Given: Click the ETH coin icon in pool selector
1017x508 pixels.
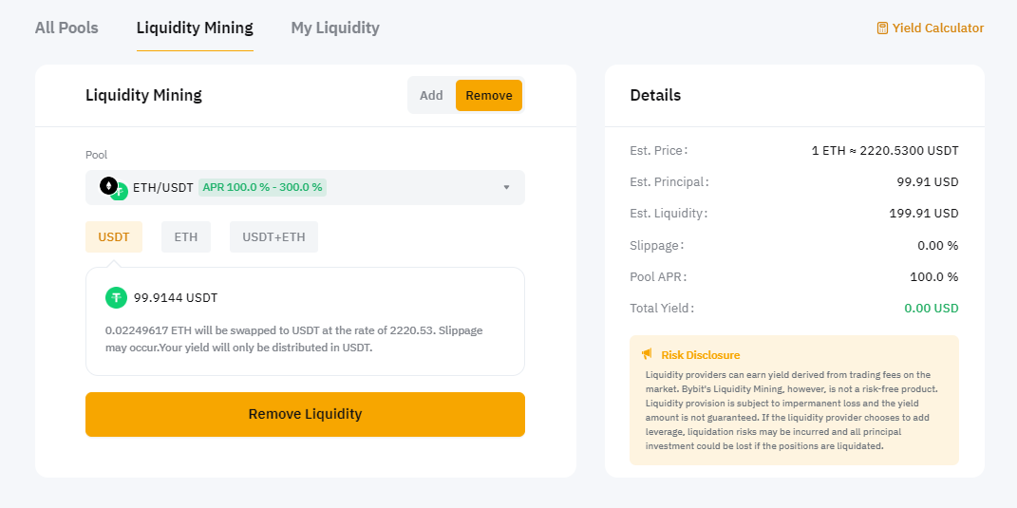Looking at the screenshot, I should point(109,185).
